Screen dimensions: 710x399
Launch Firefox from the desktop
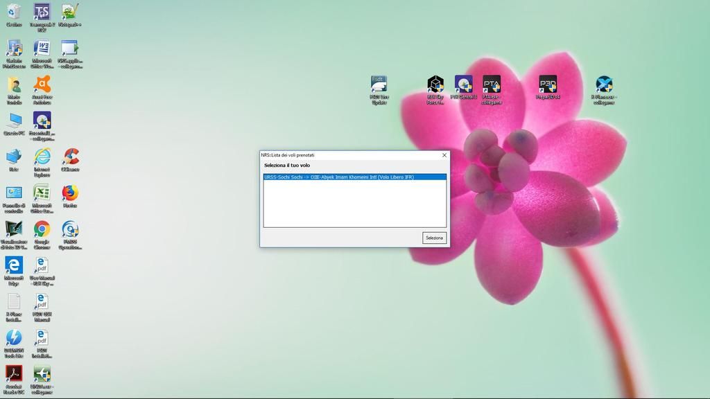coord(70,193)
